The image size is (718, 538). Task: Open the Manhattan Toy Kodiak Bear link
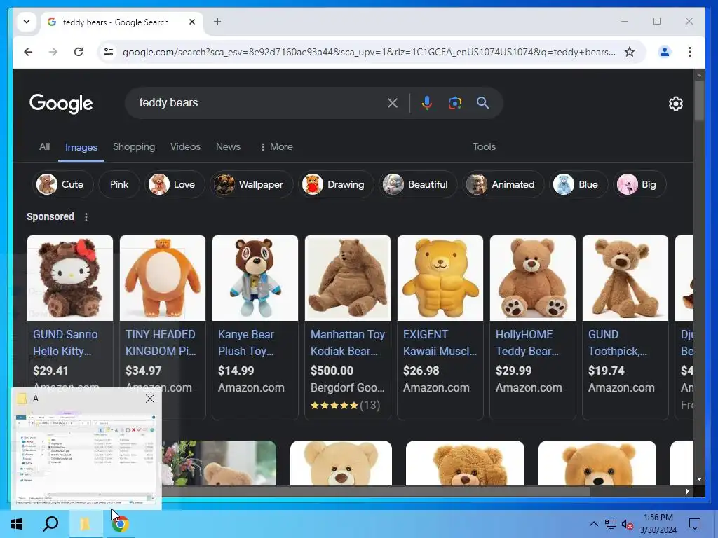(348, 343)
